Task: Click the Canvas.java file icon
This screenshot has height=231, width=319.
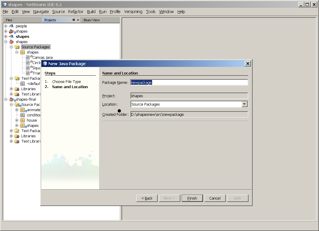Action: (28, 57)
